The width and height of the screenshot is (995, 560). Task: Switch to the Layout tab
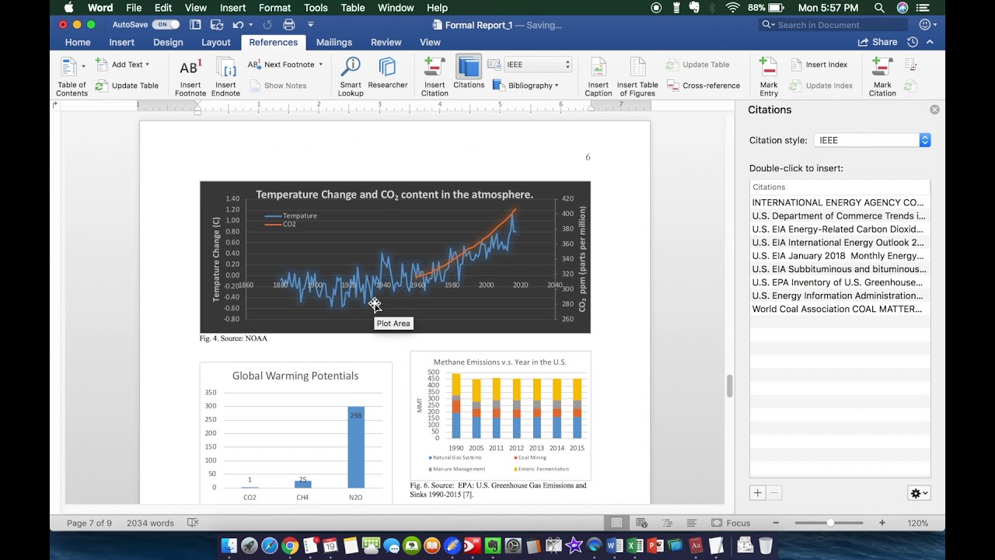click(216, 42)
